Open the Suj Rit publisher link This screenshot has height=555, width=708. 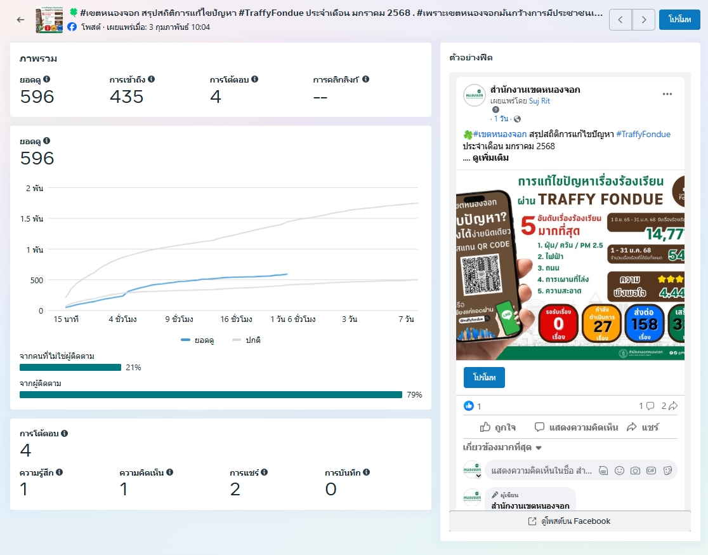tap(540, 101)
